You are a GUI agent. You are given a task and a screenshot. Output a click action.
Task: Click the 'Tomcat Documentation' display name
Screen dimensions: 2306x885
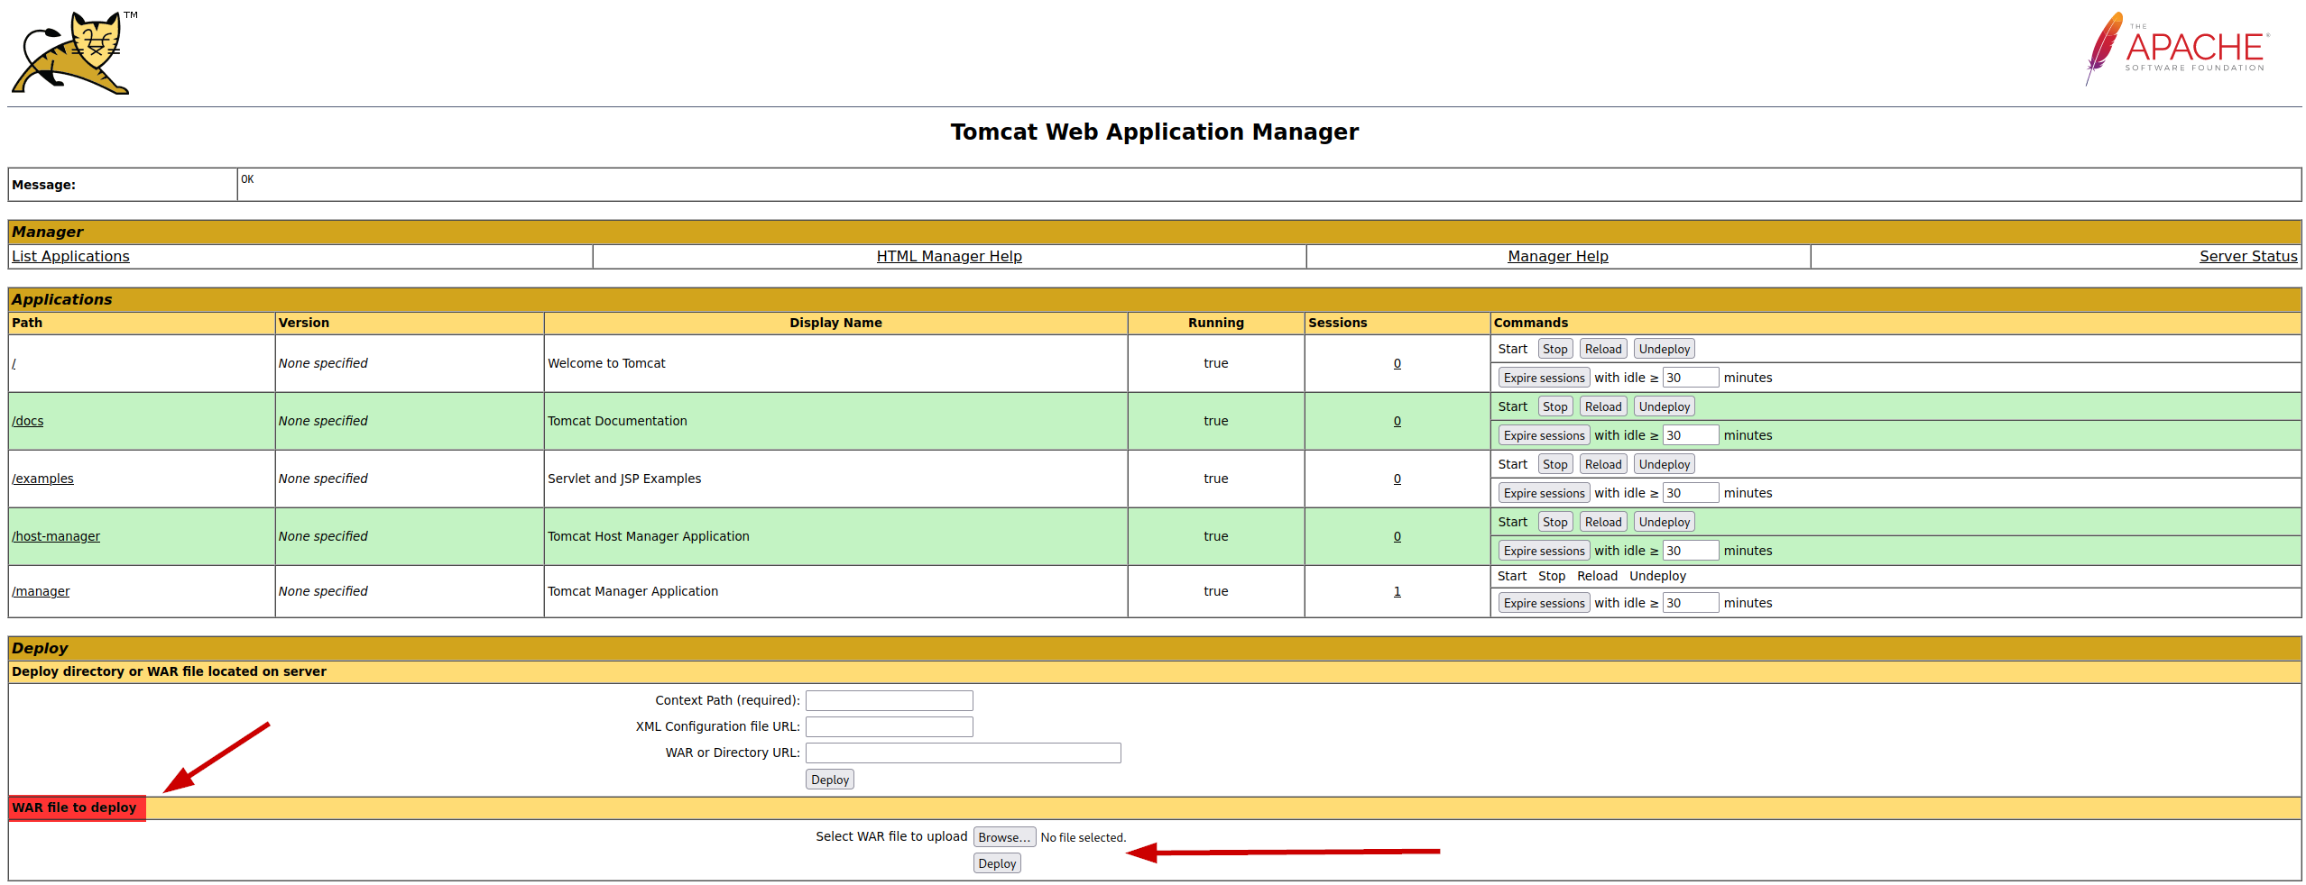(617, 421)
